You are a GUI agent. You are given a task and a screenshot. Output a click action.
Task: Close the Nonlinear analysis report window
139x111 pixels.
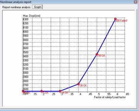click(x=136, y=2)
